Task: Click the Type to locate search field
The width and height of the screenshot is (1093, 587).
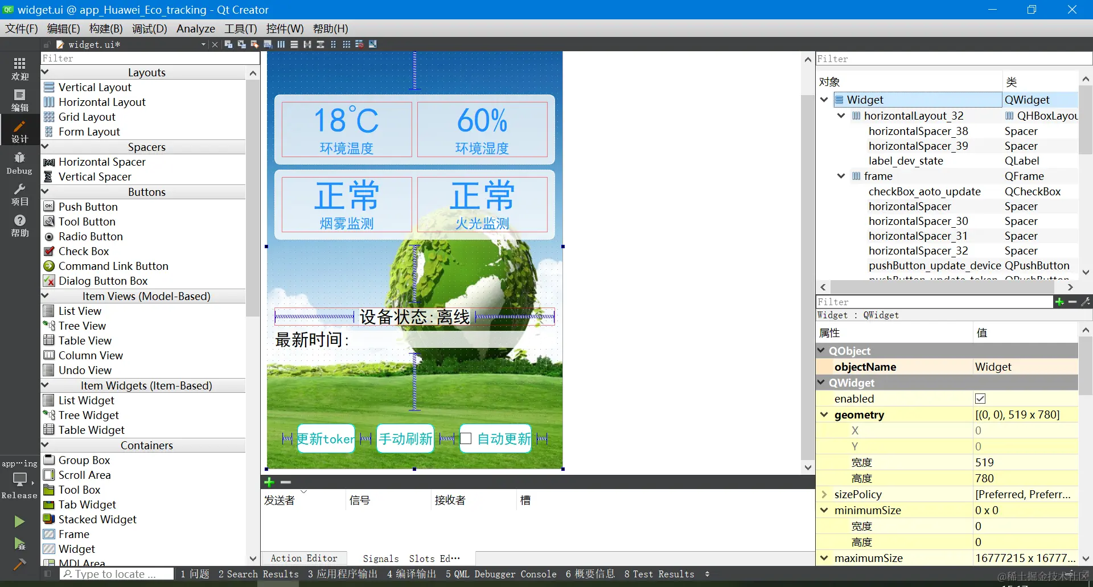Action: (x=117, y=574)
